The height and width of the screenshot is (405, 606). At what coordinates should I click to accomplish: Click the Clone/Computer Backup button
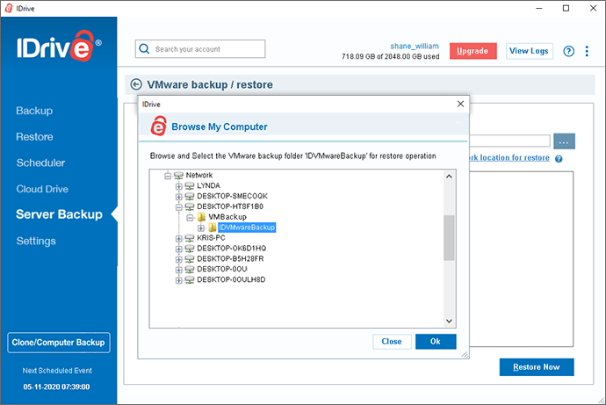coord(58,343)
